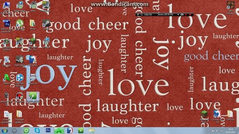Open the Amigo browser desktop shortcut
239x134 pixels.
coord(6,79)
